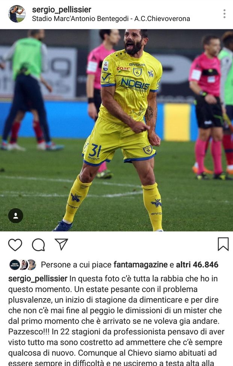Open Stadio Marc'Antonio Bentegodi location link

pos(111,19)
